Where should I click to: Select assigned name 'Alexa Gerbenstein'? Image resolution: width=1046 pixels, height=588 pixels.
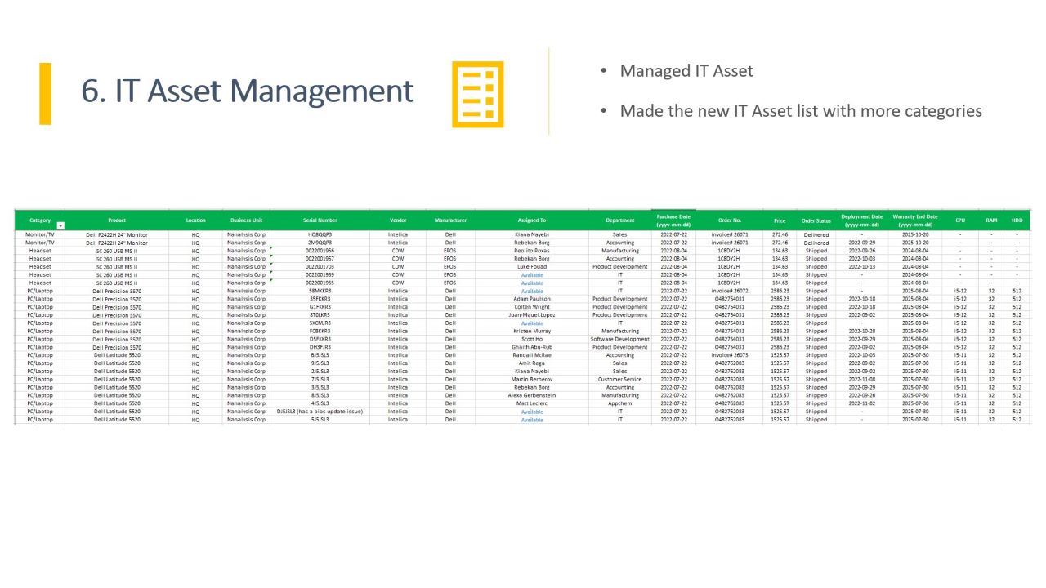pyautogui.click(x=532, y=395)
